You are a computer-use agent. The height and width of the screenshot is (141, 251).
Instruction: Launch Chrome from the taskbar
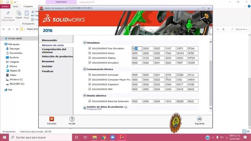coord(104,137)
